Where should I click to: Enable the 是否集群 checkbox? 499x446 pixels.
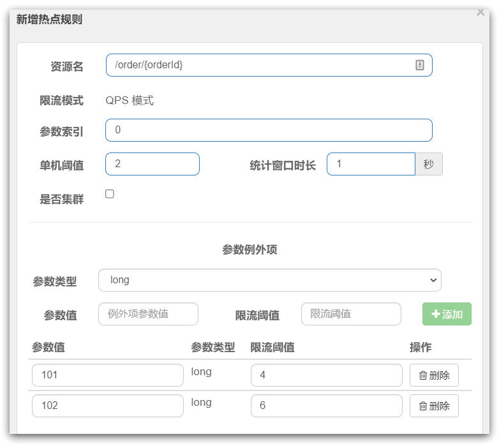tap(110, 194)
